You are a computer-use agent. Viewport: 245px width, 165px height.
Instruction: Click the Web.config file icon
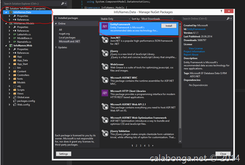tap(15, 105)
